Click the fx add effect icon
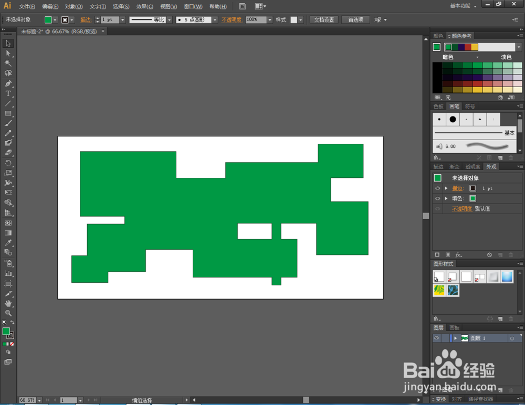The width and height of the screenshot is (525, 405). point(458,255)
